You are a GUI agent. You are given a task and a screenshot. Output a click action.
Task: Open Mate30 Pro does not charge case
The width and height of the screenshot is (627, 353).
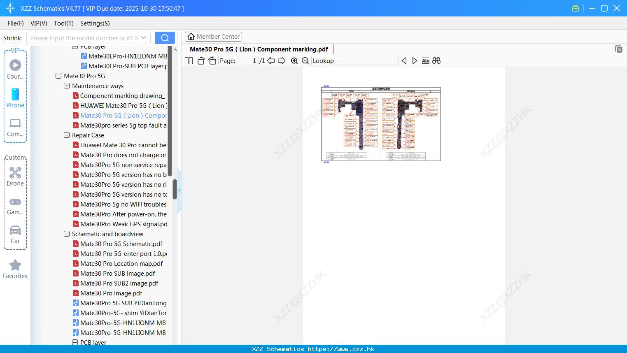120,155
